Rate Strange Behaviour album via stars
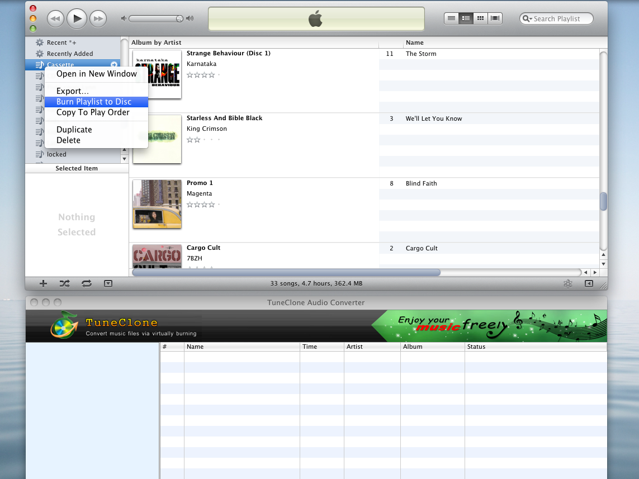The width and height of the screenshot is (639, 479). [x=203, y=75]
